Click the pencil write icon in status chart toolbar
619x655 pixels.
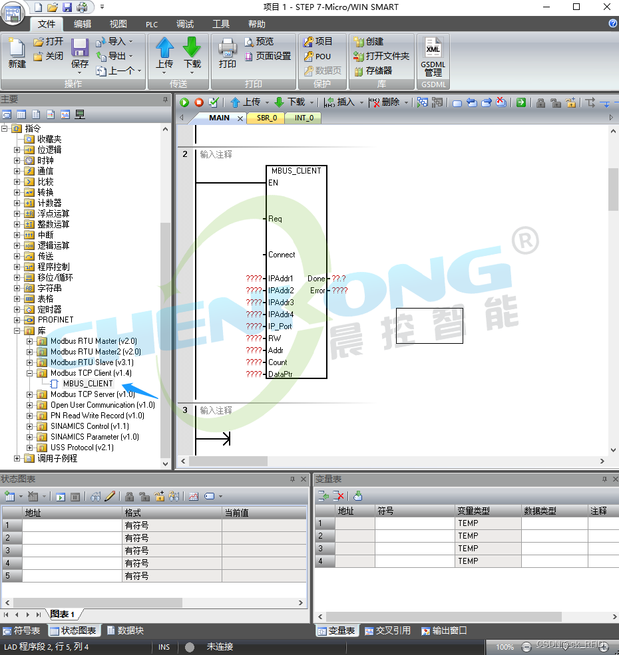pos(110,496)
